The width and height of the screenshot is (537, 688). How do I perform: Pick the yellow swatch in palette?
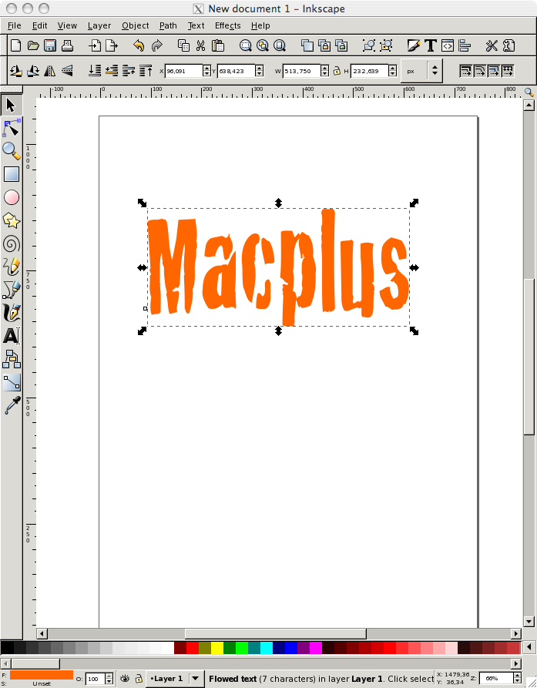pos(216,648)
